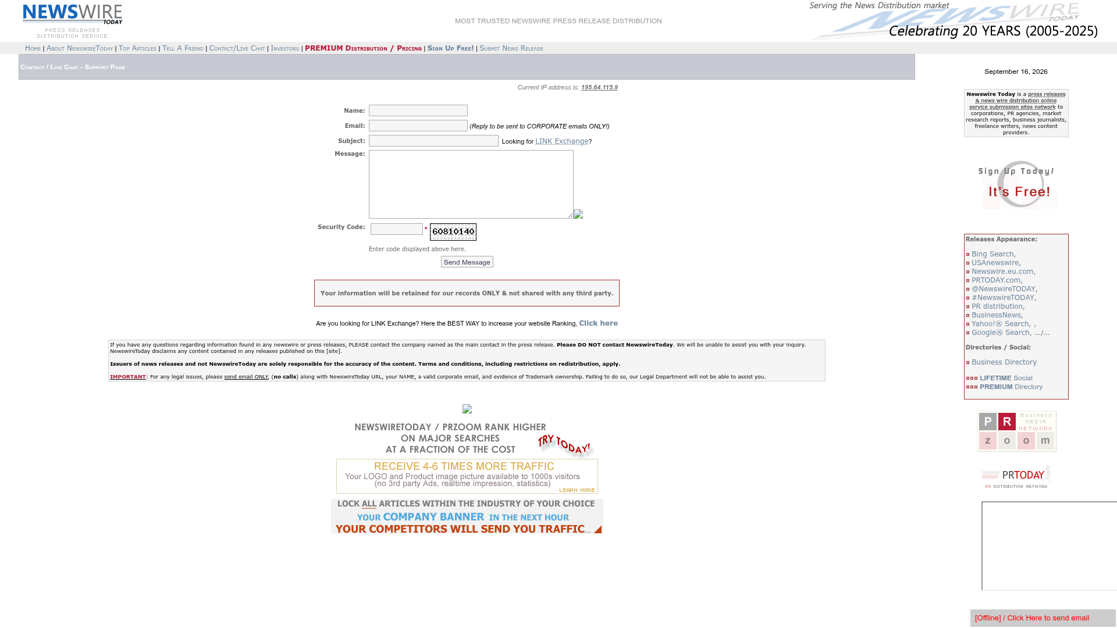Open the Home navigation link

point(33,48)
